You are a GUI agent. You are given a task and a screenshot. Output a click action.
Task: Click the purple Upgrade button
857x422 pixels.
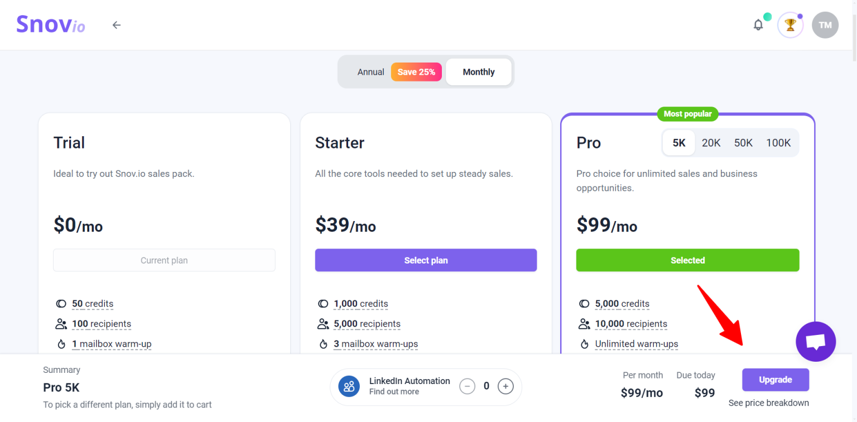775,380
